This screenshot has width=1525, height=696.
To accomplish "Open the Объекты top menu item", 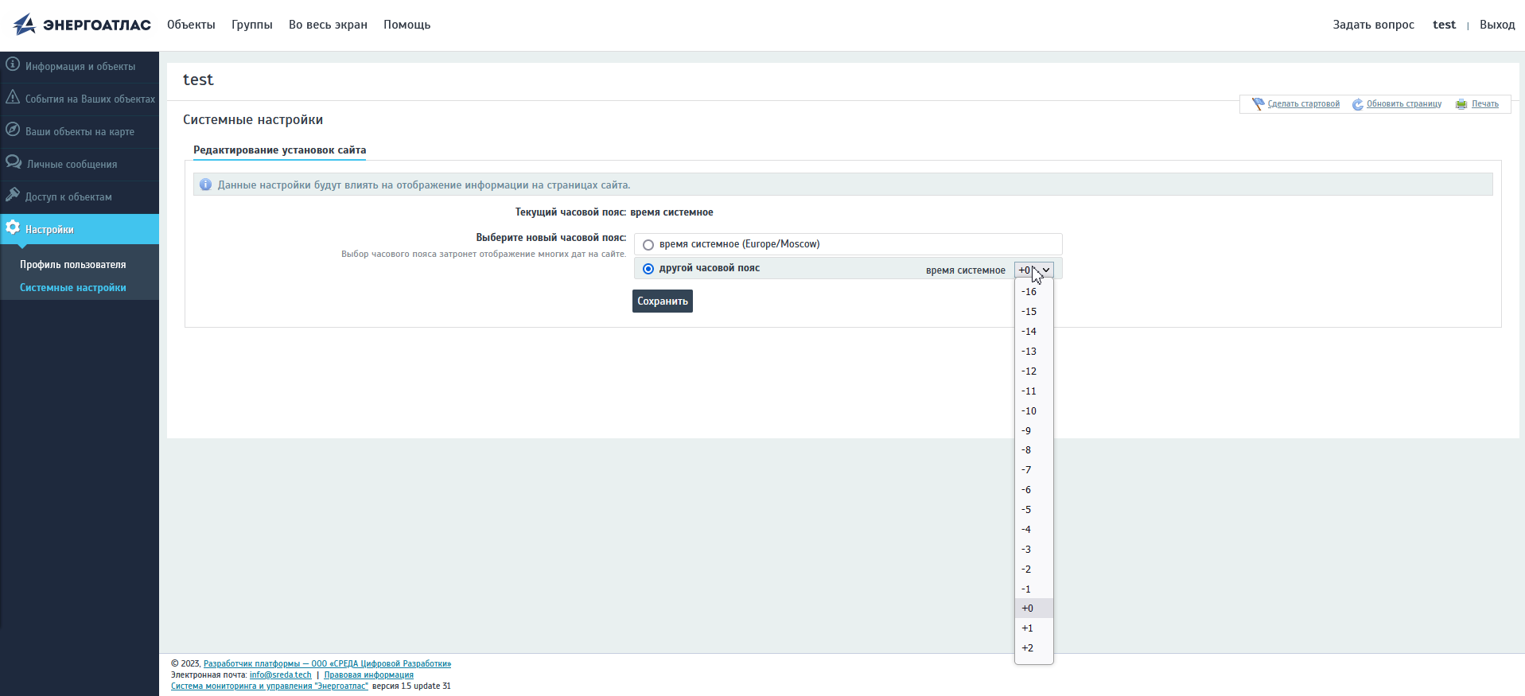I will tap(191, 25).
